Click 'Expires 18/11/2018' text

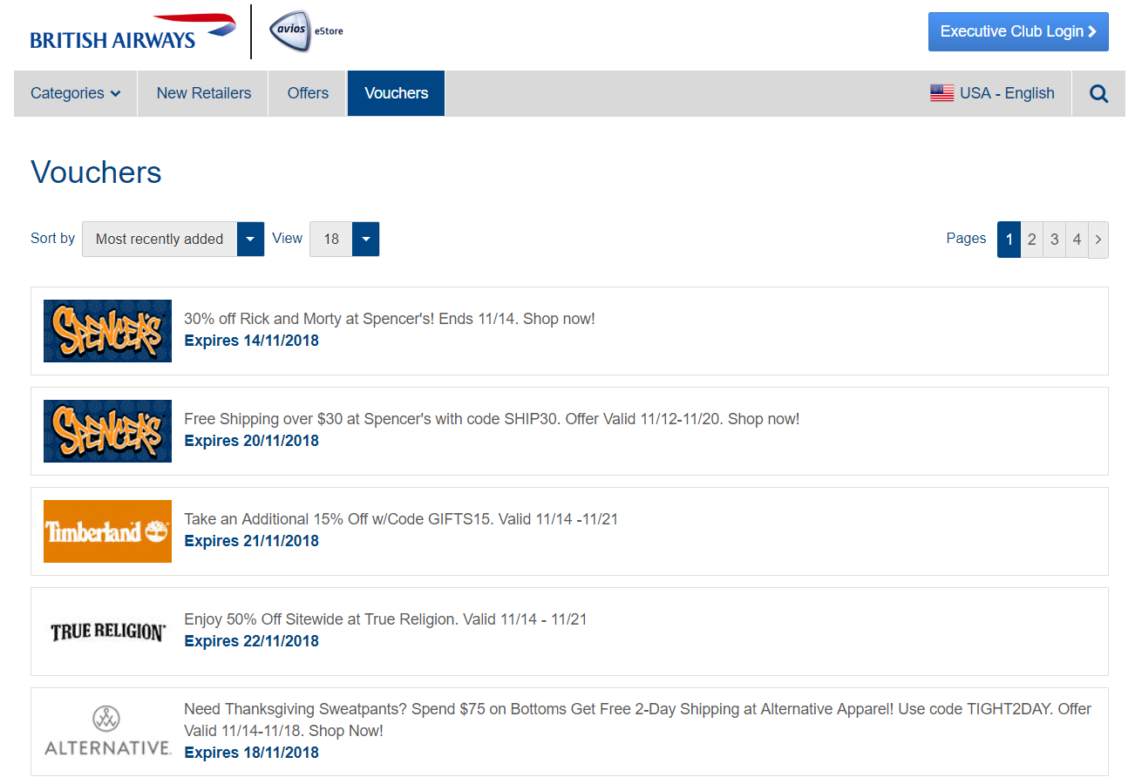pyautogui.click(x=252, y=753)
